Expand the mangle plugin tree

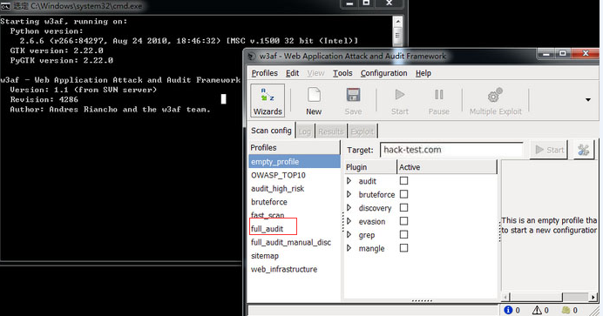click(x=349, y=248)
